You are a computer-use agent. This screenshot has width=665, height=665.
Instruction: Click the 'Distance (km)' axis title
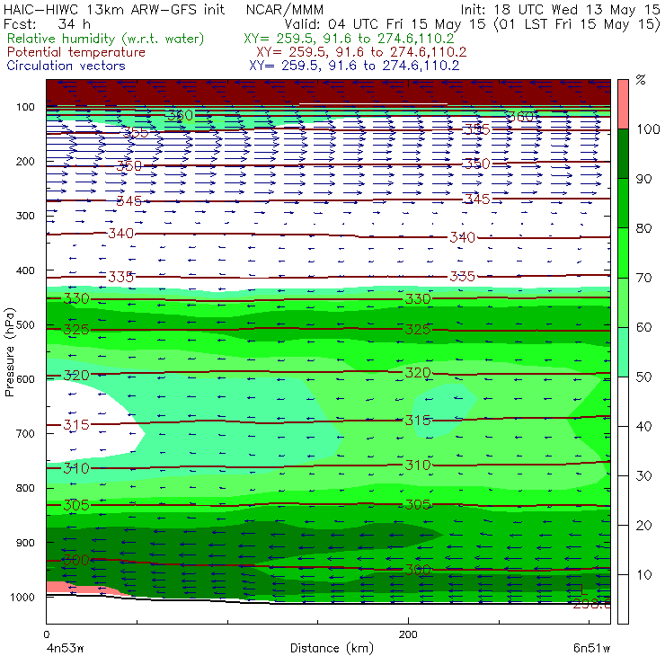pyautogui.click(x=332, y=649)
